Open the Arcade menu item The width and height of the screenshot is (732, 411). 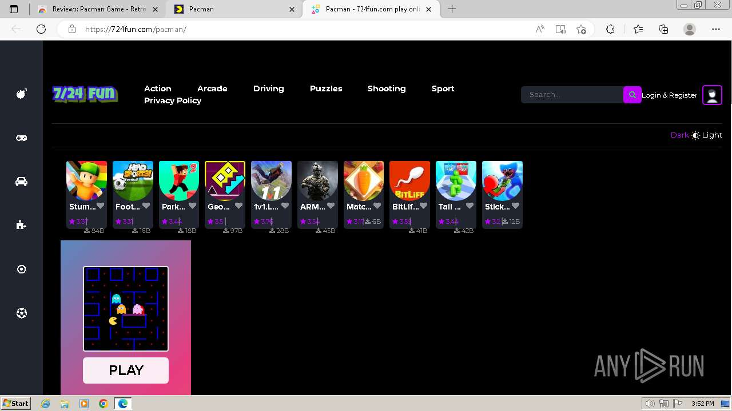click(212, 88)
